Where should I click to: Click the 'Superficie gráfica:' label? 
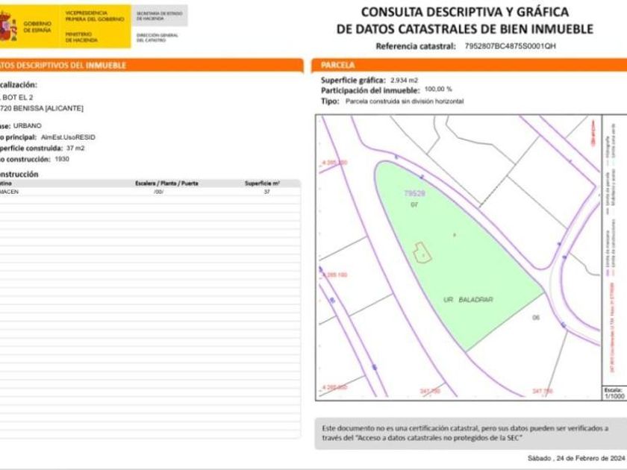pyautogui.click(x=353, y=81)
